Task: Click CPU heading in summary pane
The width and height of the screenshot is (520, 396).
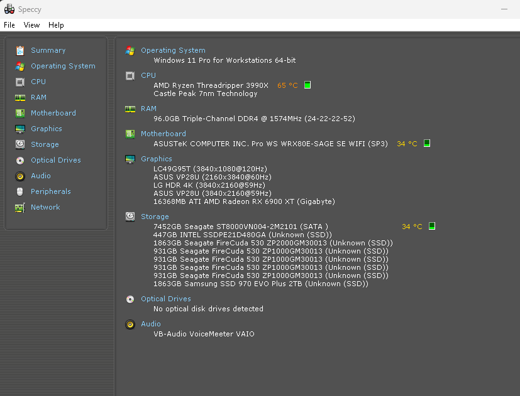Action: tap(148, 75)
